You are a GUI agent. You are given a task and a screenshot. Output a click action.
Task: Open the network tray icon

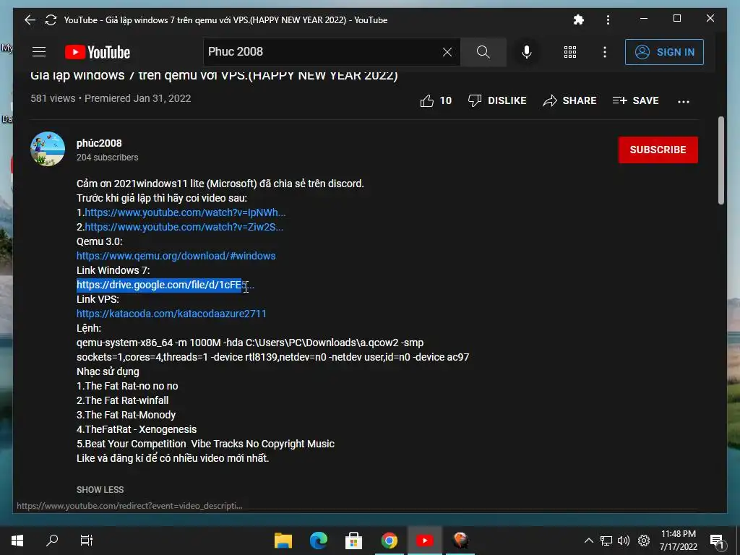coord(606,541)
